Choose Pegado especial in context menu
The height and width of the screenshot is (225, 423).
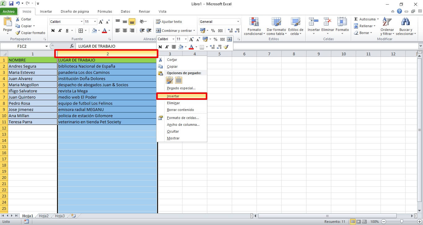tap(182, 88)
